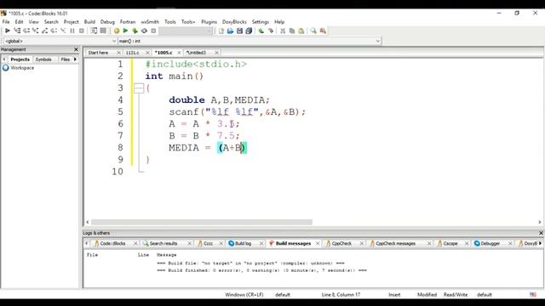545x306 pixels.
Task: Start the debugger with Debug/Continue arrow
Action: (8, 31)
